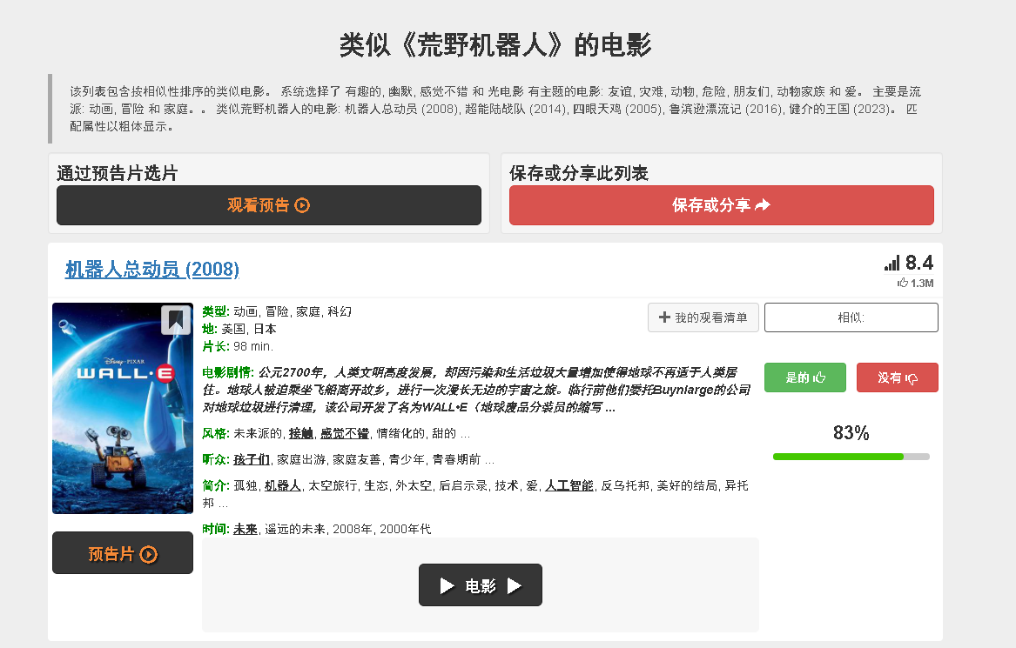Click the signal bars icon beside rating 8.4
This screenshot has height=648, width=1016.
click(892, 261)
